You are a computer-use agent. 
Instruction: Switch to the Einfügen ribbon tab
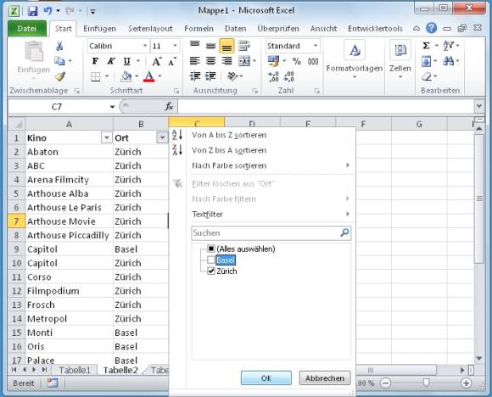[99, 29]
